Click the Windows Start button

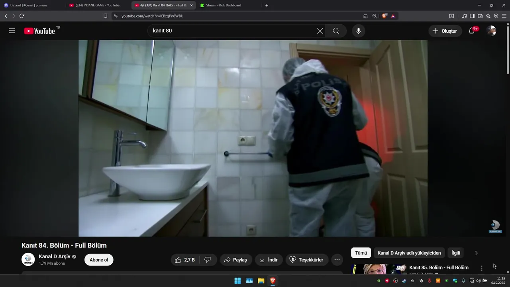(x=237, y=281)
